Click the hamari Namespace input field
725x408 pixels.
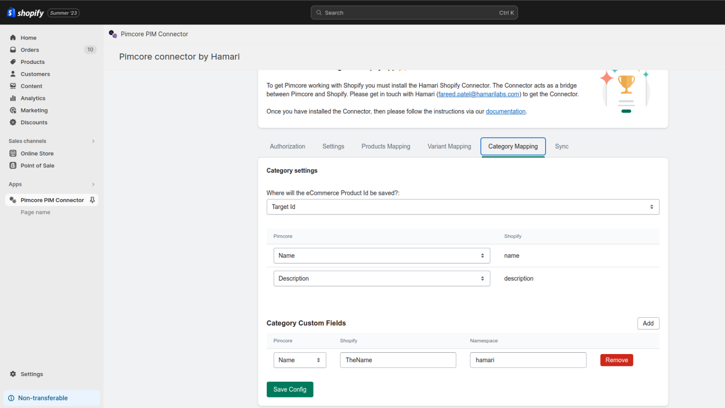pos(528,360)
